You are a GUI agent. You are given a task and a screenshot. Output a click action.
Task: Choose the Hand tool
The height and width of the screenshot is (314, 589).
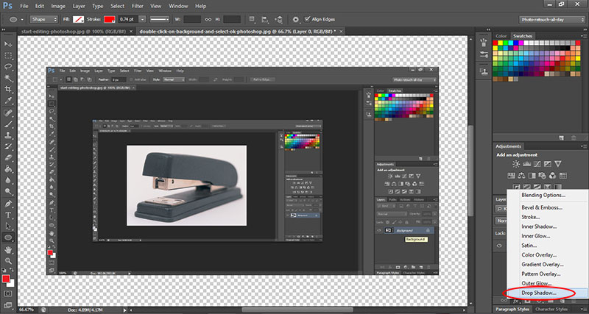[x=8, y=249]
